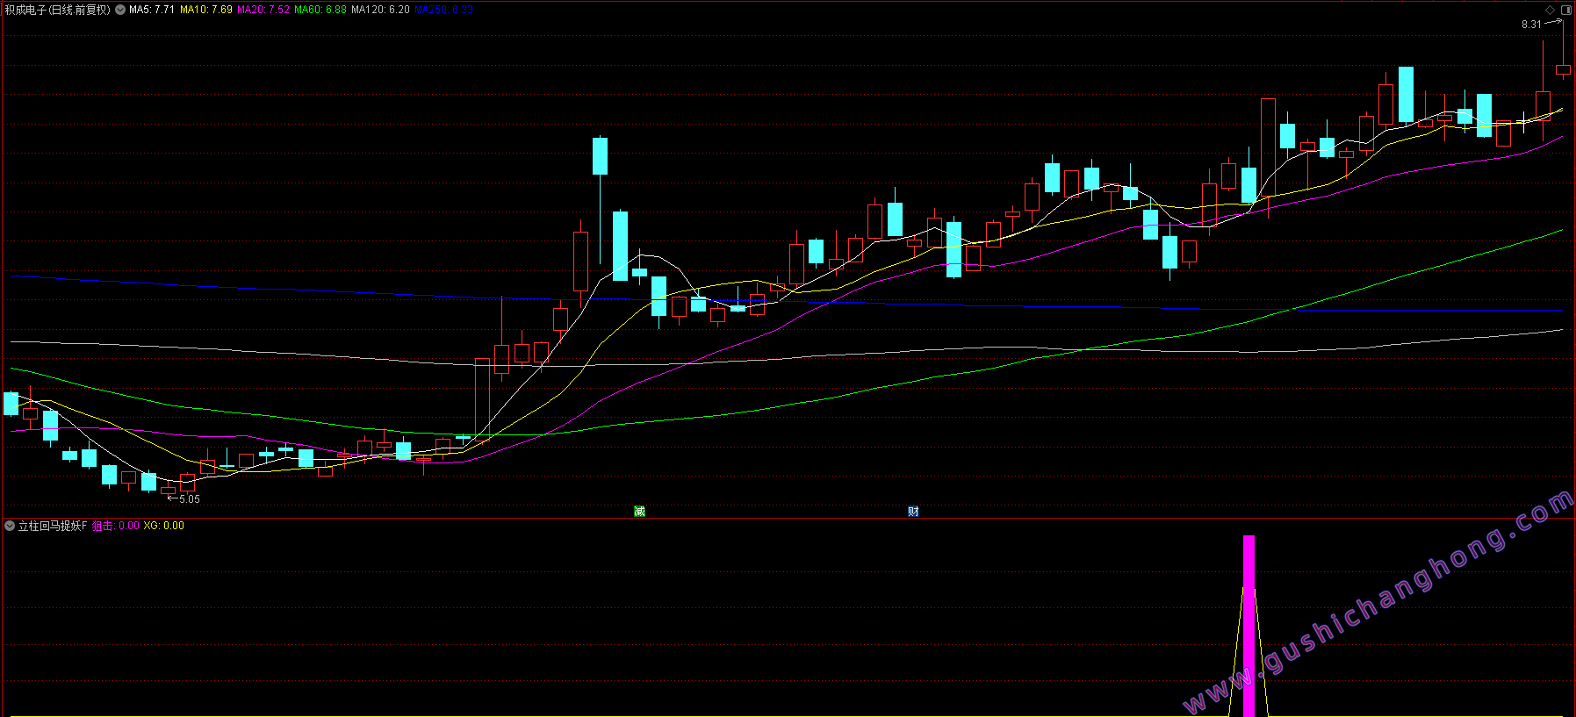Click the green 减 marker icon
The width and height of the screenshot is (1576, 717).
tap(640, 511)
